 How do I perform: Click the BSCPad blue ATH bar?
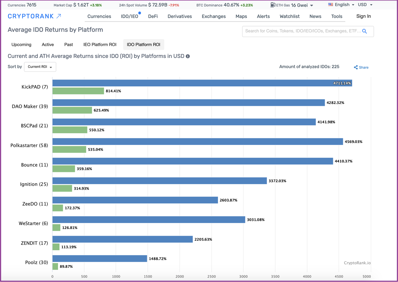pos(184,122)
